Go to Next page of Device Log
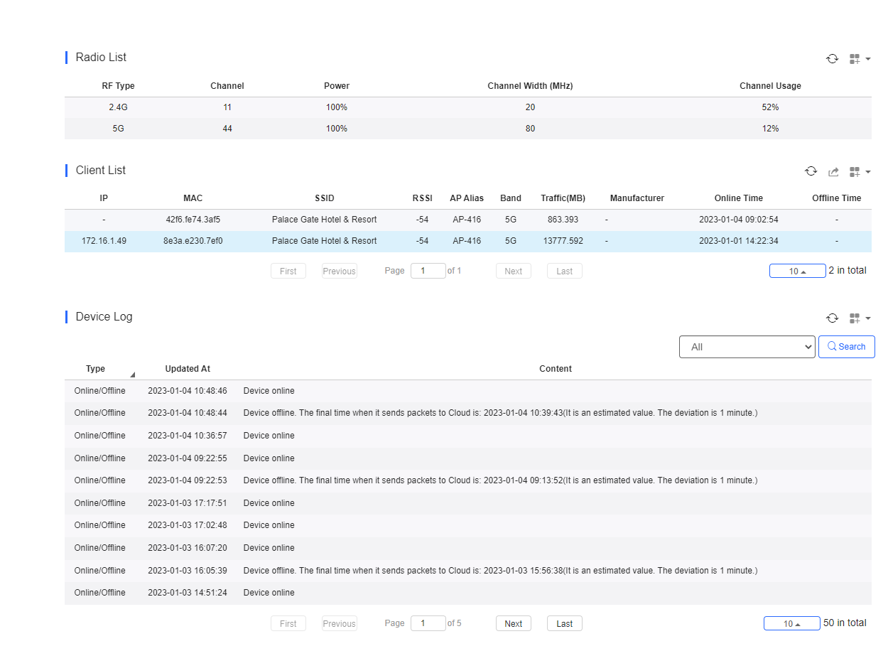The width and height of the screenshot is (888, 651). click(513, 623)
